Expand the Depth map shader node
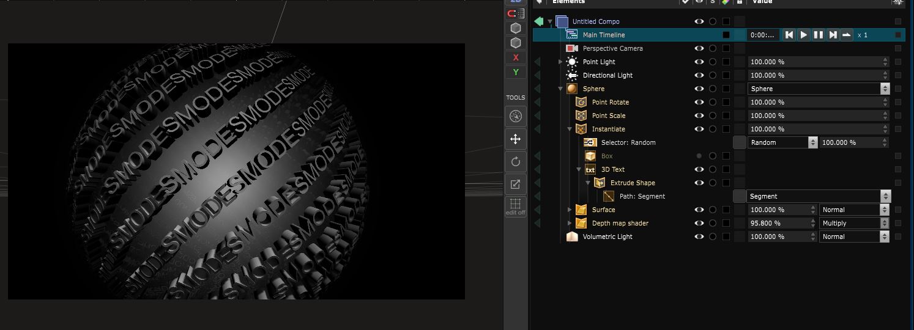Image resolution: width=914 pixels, height=330 pixels. [x=570, y=223]
